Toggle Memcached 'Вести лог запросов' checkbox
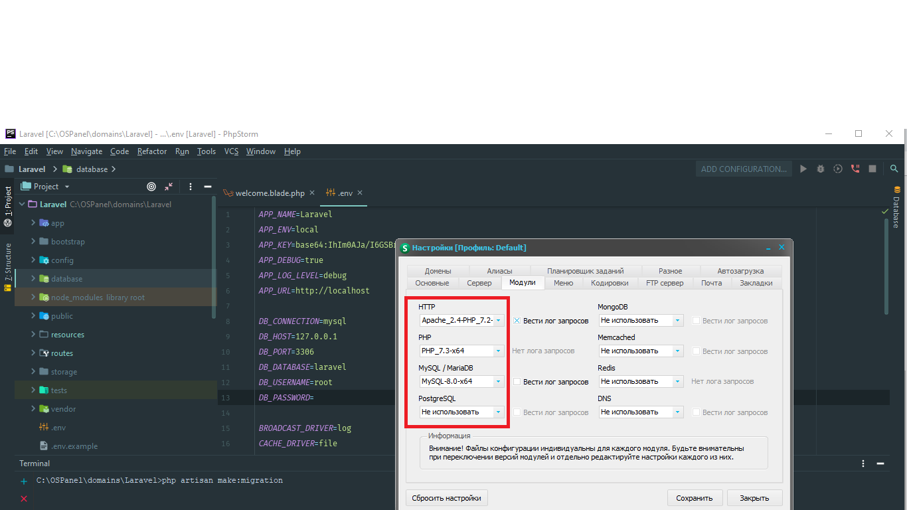907x510 pixels. [x=696, y=351]
